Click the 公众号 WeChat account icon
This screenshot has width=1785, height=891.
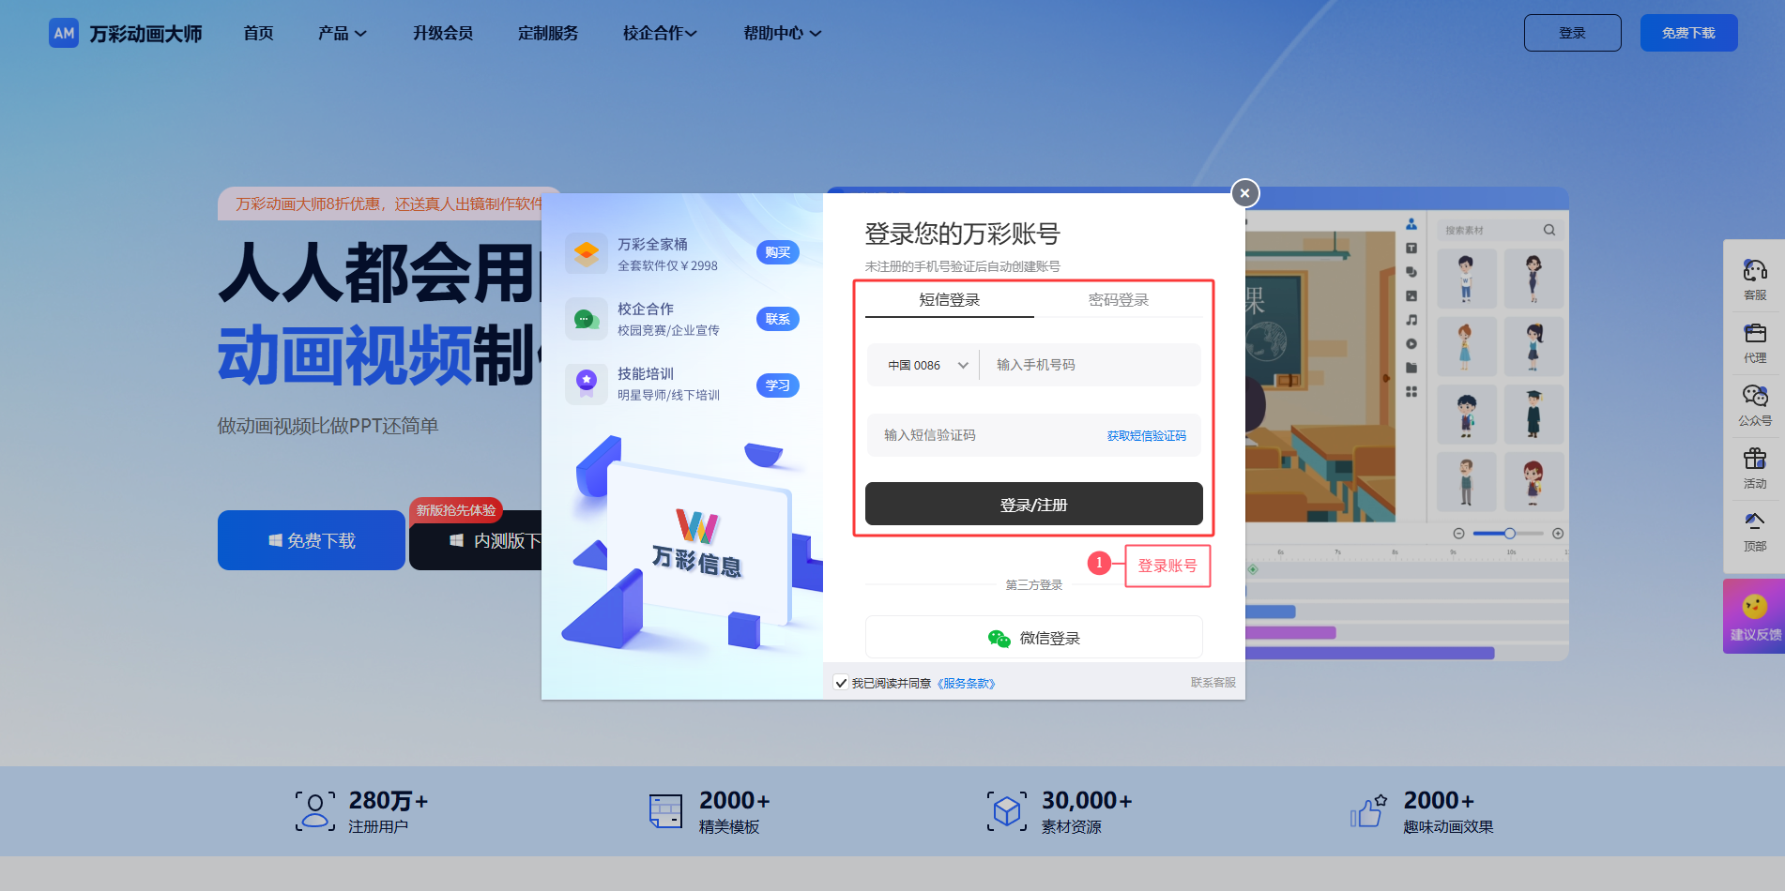(x=1754, y=397)
